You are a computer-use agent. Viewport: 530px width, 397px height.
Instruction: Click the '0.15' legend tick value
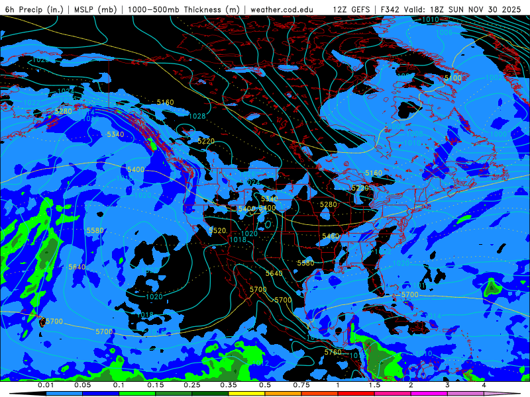point(156,385)
